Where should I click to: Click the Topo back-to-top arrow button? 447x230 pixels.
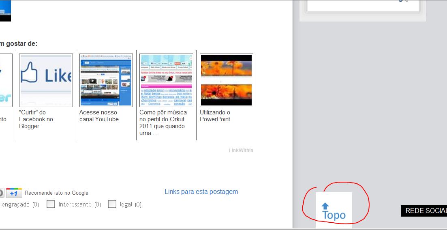tap(334, 211)
